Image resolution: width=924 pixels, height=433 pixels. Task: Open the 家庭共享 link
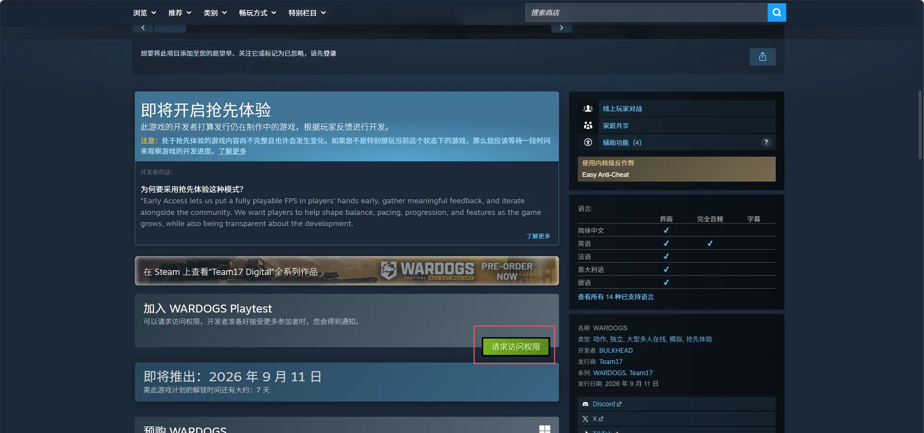pyautogui.click(x=616, y=125)
